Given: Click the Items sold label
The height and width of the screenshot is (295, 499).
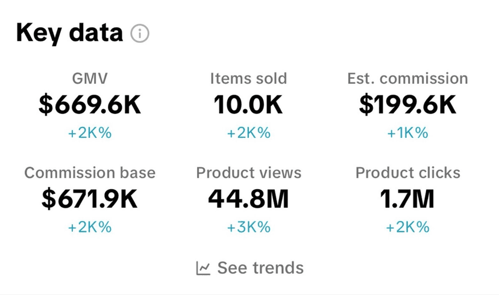Looking at the screenshot, I should point(248,78).
